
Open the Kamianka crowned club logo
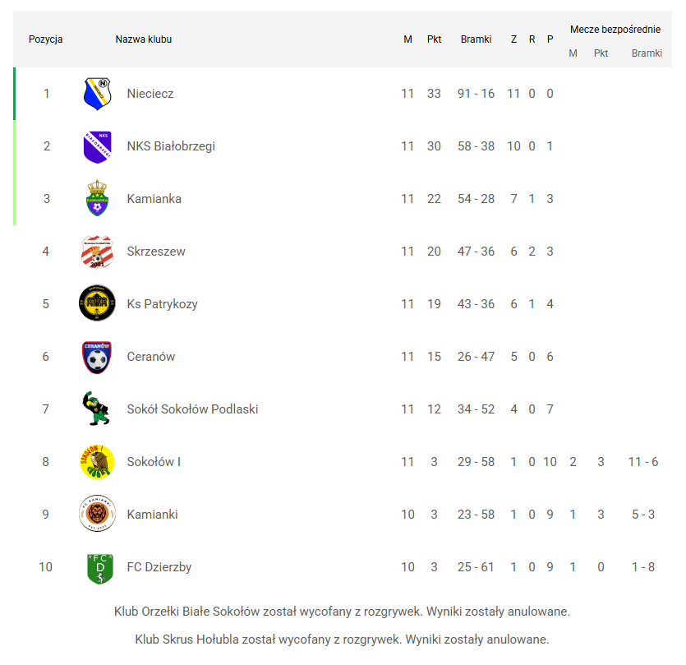click(97, 198)
